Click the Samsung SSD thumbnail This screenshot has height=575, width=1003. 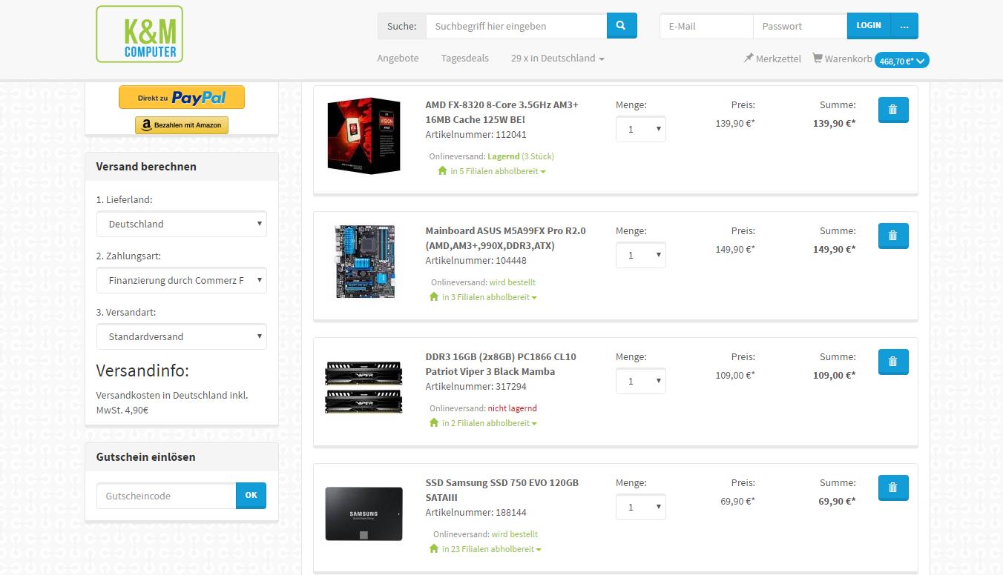click(x=364, y=513)
